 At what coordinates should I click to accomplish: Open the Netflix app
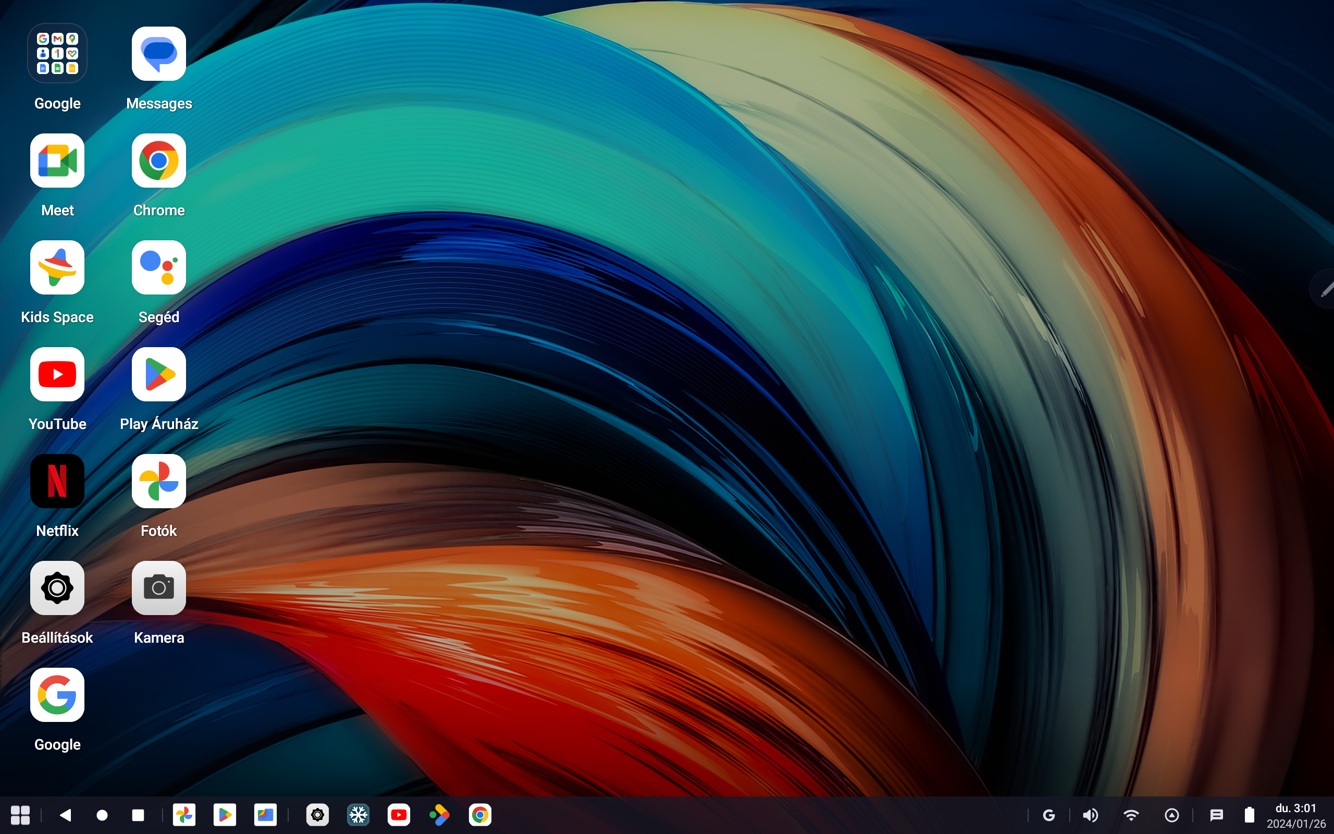click(57, 481)
